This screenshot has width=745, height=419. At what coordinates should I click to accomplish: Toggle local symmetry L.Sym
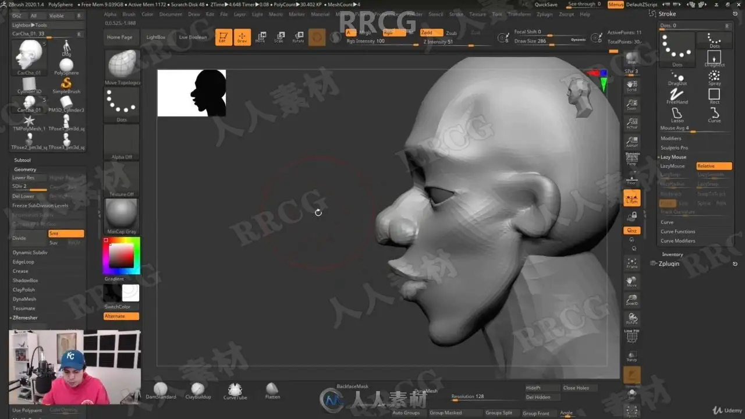point(632,198)
